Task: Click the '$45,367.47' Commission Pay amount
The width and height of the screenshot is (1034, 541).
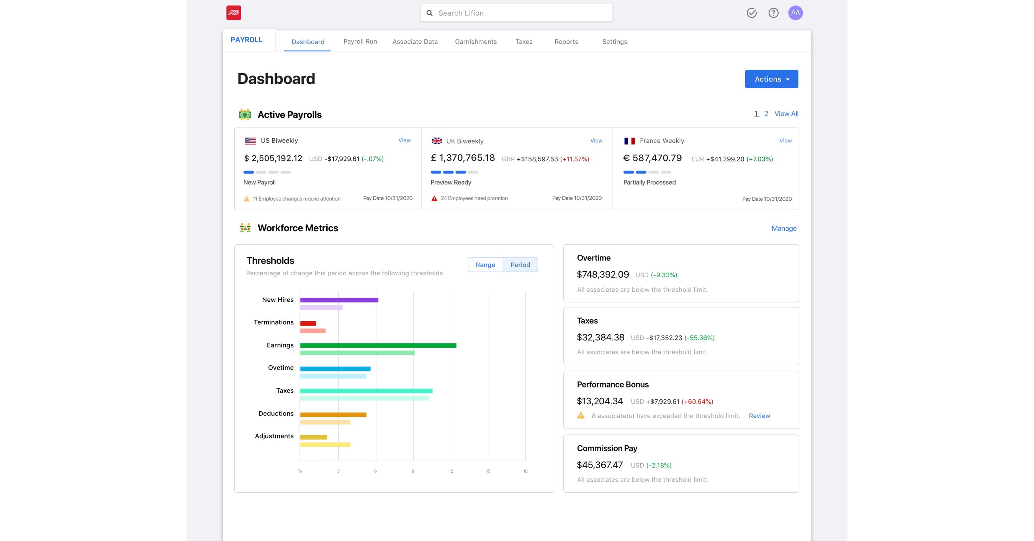Action: click(600, 465)
